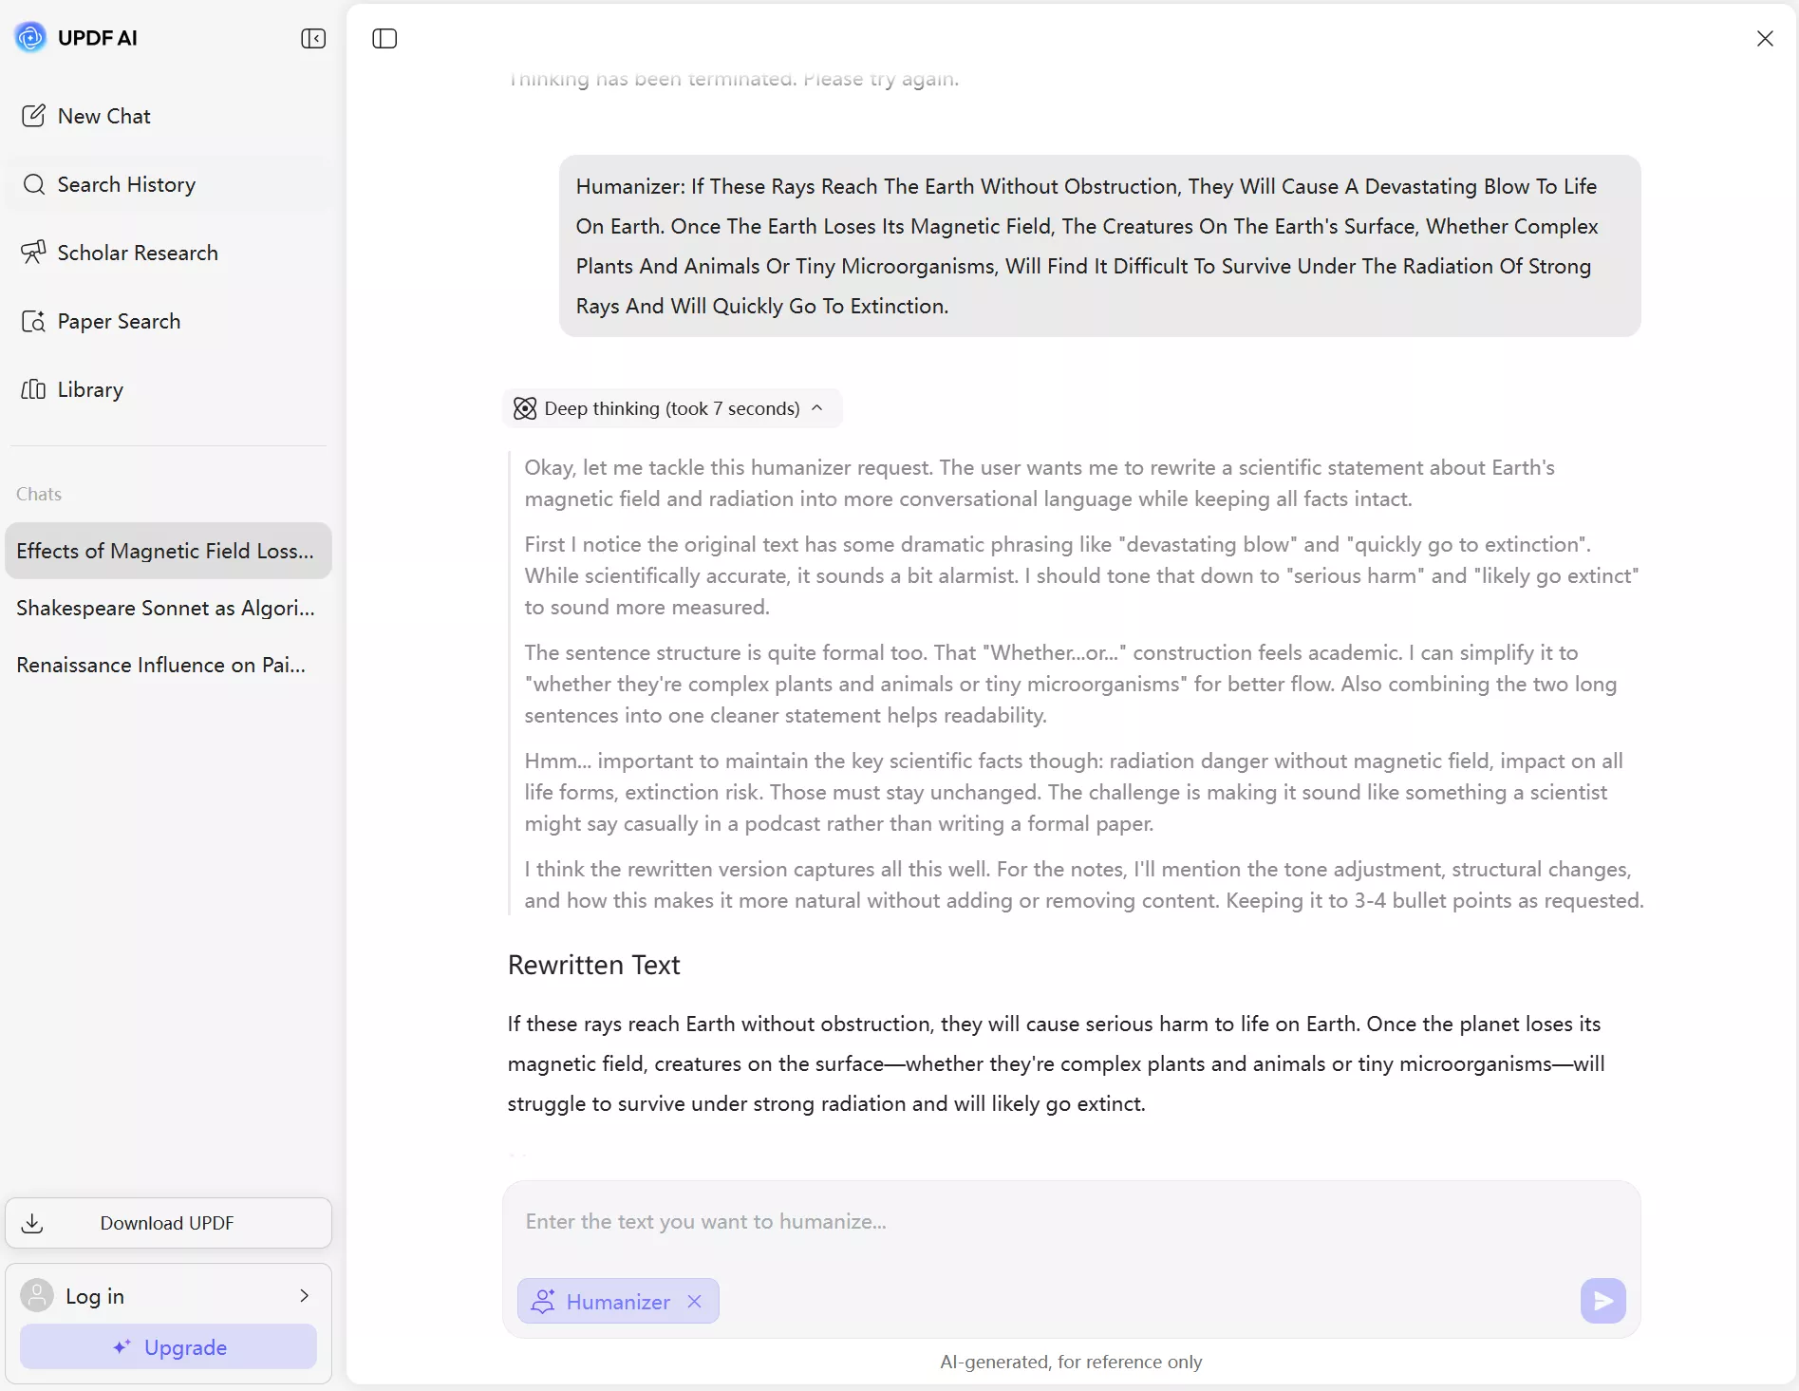This screenshot has width=1799, height=1391.
Task: Open the Library section
Action: (168, 389)
